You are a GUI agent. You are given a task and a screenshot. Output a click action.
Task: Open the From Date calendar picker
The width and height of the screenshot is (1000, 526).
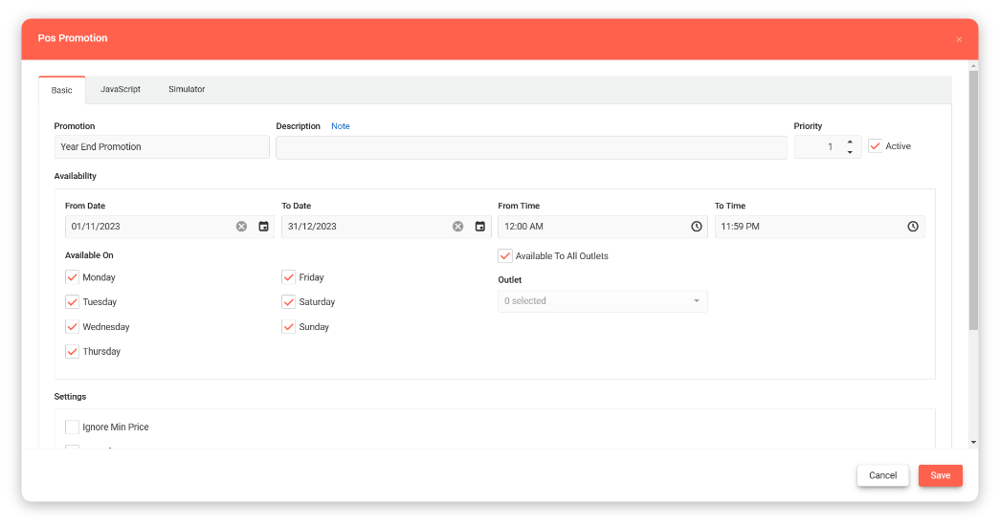click(x=264, y=227)
